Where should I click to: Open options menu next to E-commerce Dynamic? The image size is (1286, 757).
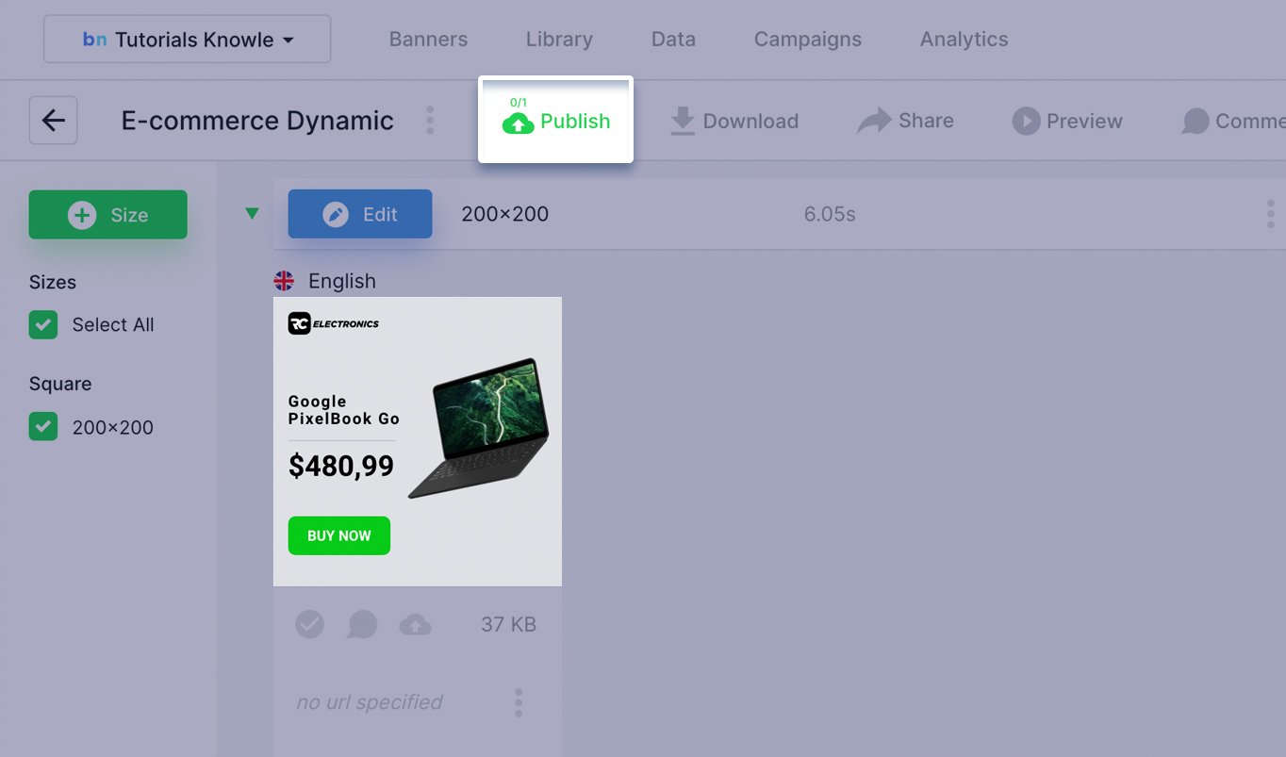coord(430,121)
